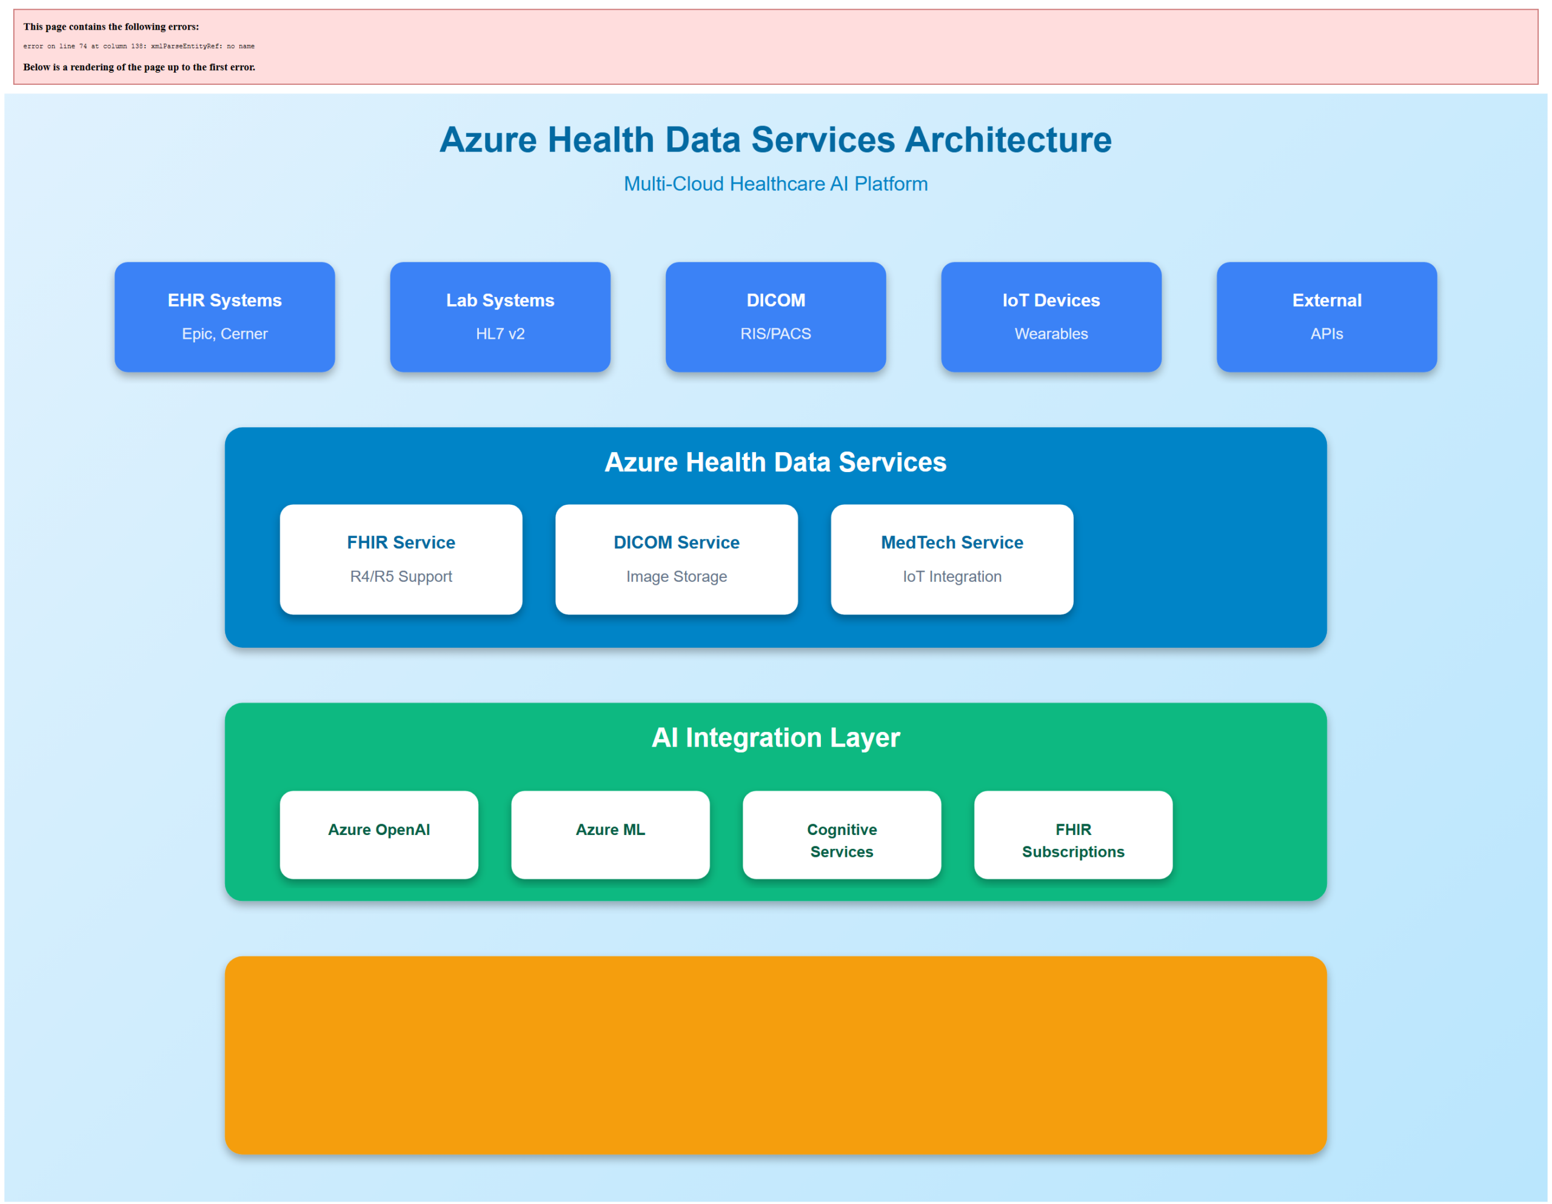Image resolution: width=1552 pixels, height=1204 pixels.
Task: Click the empty orange panel
Action: (x=775, y=1055)
